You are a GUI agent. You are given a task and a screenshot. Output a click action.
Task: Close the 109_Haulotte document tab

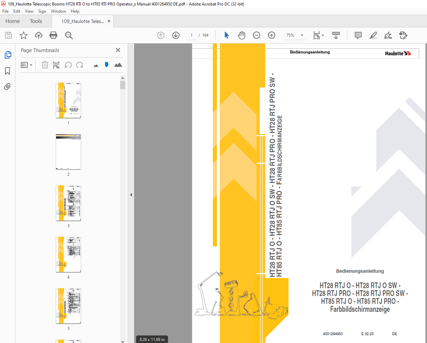point(109,21)
